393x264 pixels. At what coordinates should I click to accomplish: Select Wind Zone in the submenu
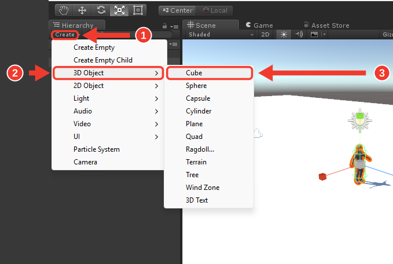209,188
